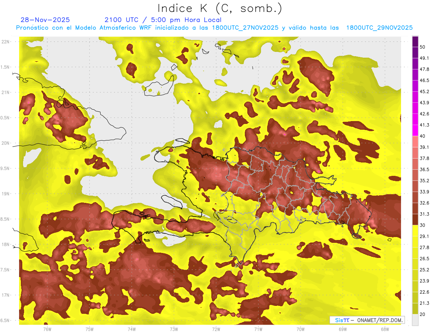The height and width of the screenshot is (334, 432).
Task: Click the '74W' longitude label
Action: [131, 329]
